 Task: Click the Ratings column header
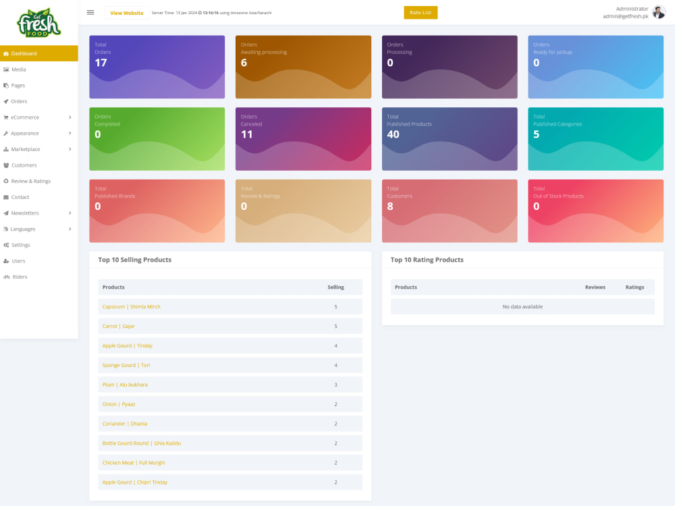(x=634, y=287)
